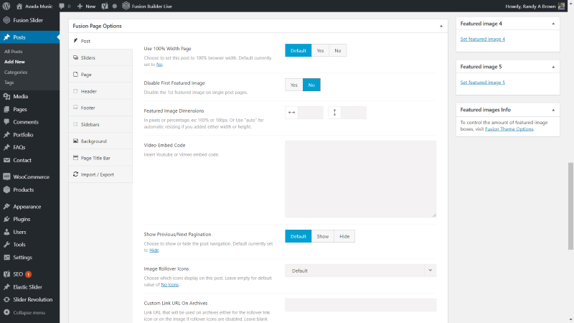Screen dimensions: 574x323
Task: Switch to the Footer options tab
Action: [100, 108]
